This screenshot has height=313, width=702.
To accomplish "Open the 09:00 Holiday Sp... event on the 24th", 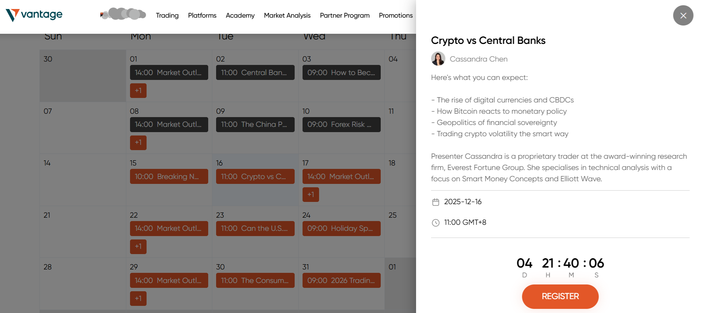I will 342,228.
